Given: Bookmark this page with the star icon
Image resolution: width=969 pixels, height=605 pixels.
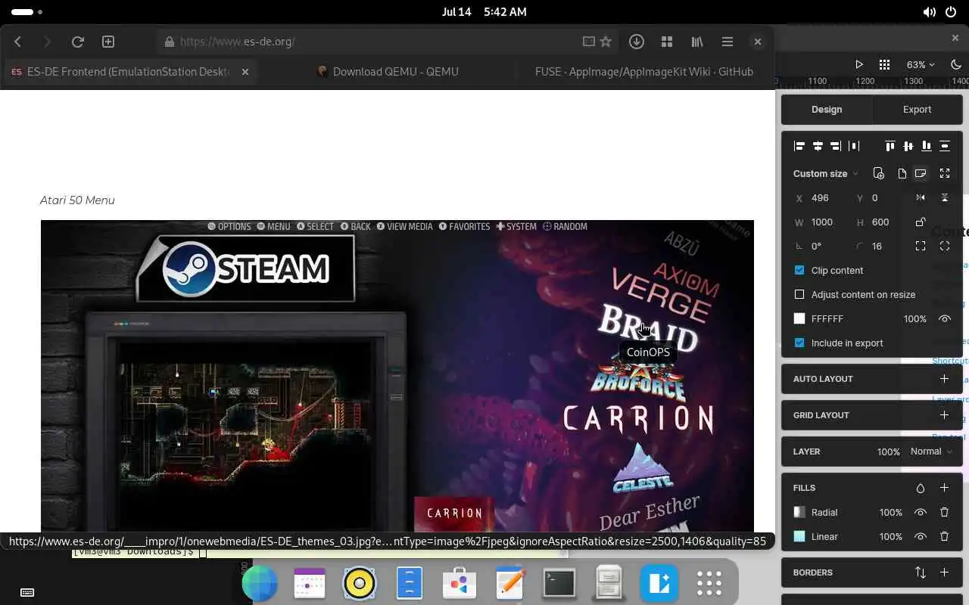Looking at the screenshot, I should [606, 42].
